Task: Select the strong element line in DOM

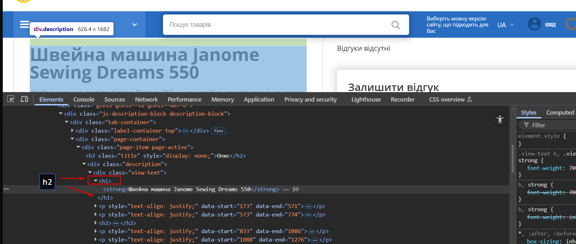Action: click(x=256, y=189)
